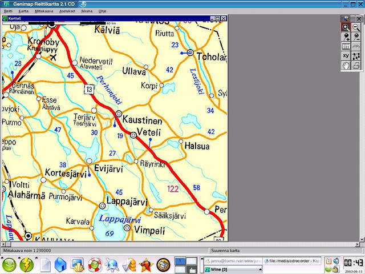Open the Ikkuna menu
The width and height of the screenshot is (365, 274).
tap(87, 11)
